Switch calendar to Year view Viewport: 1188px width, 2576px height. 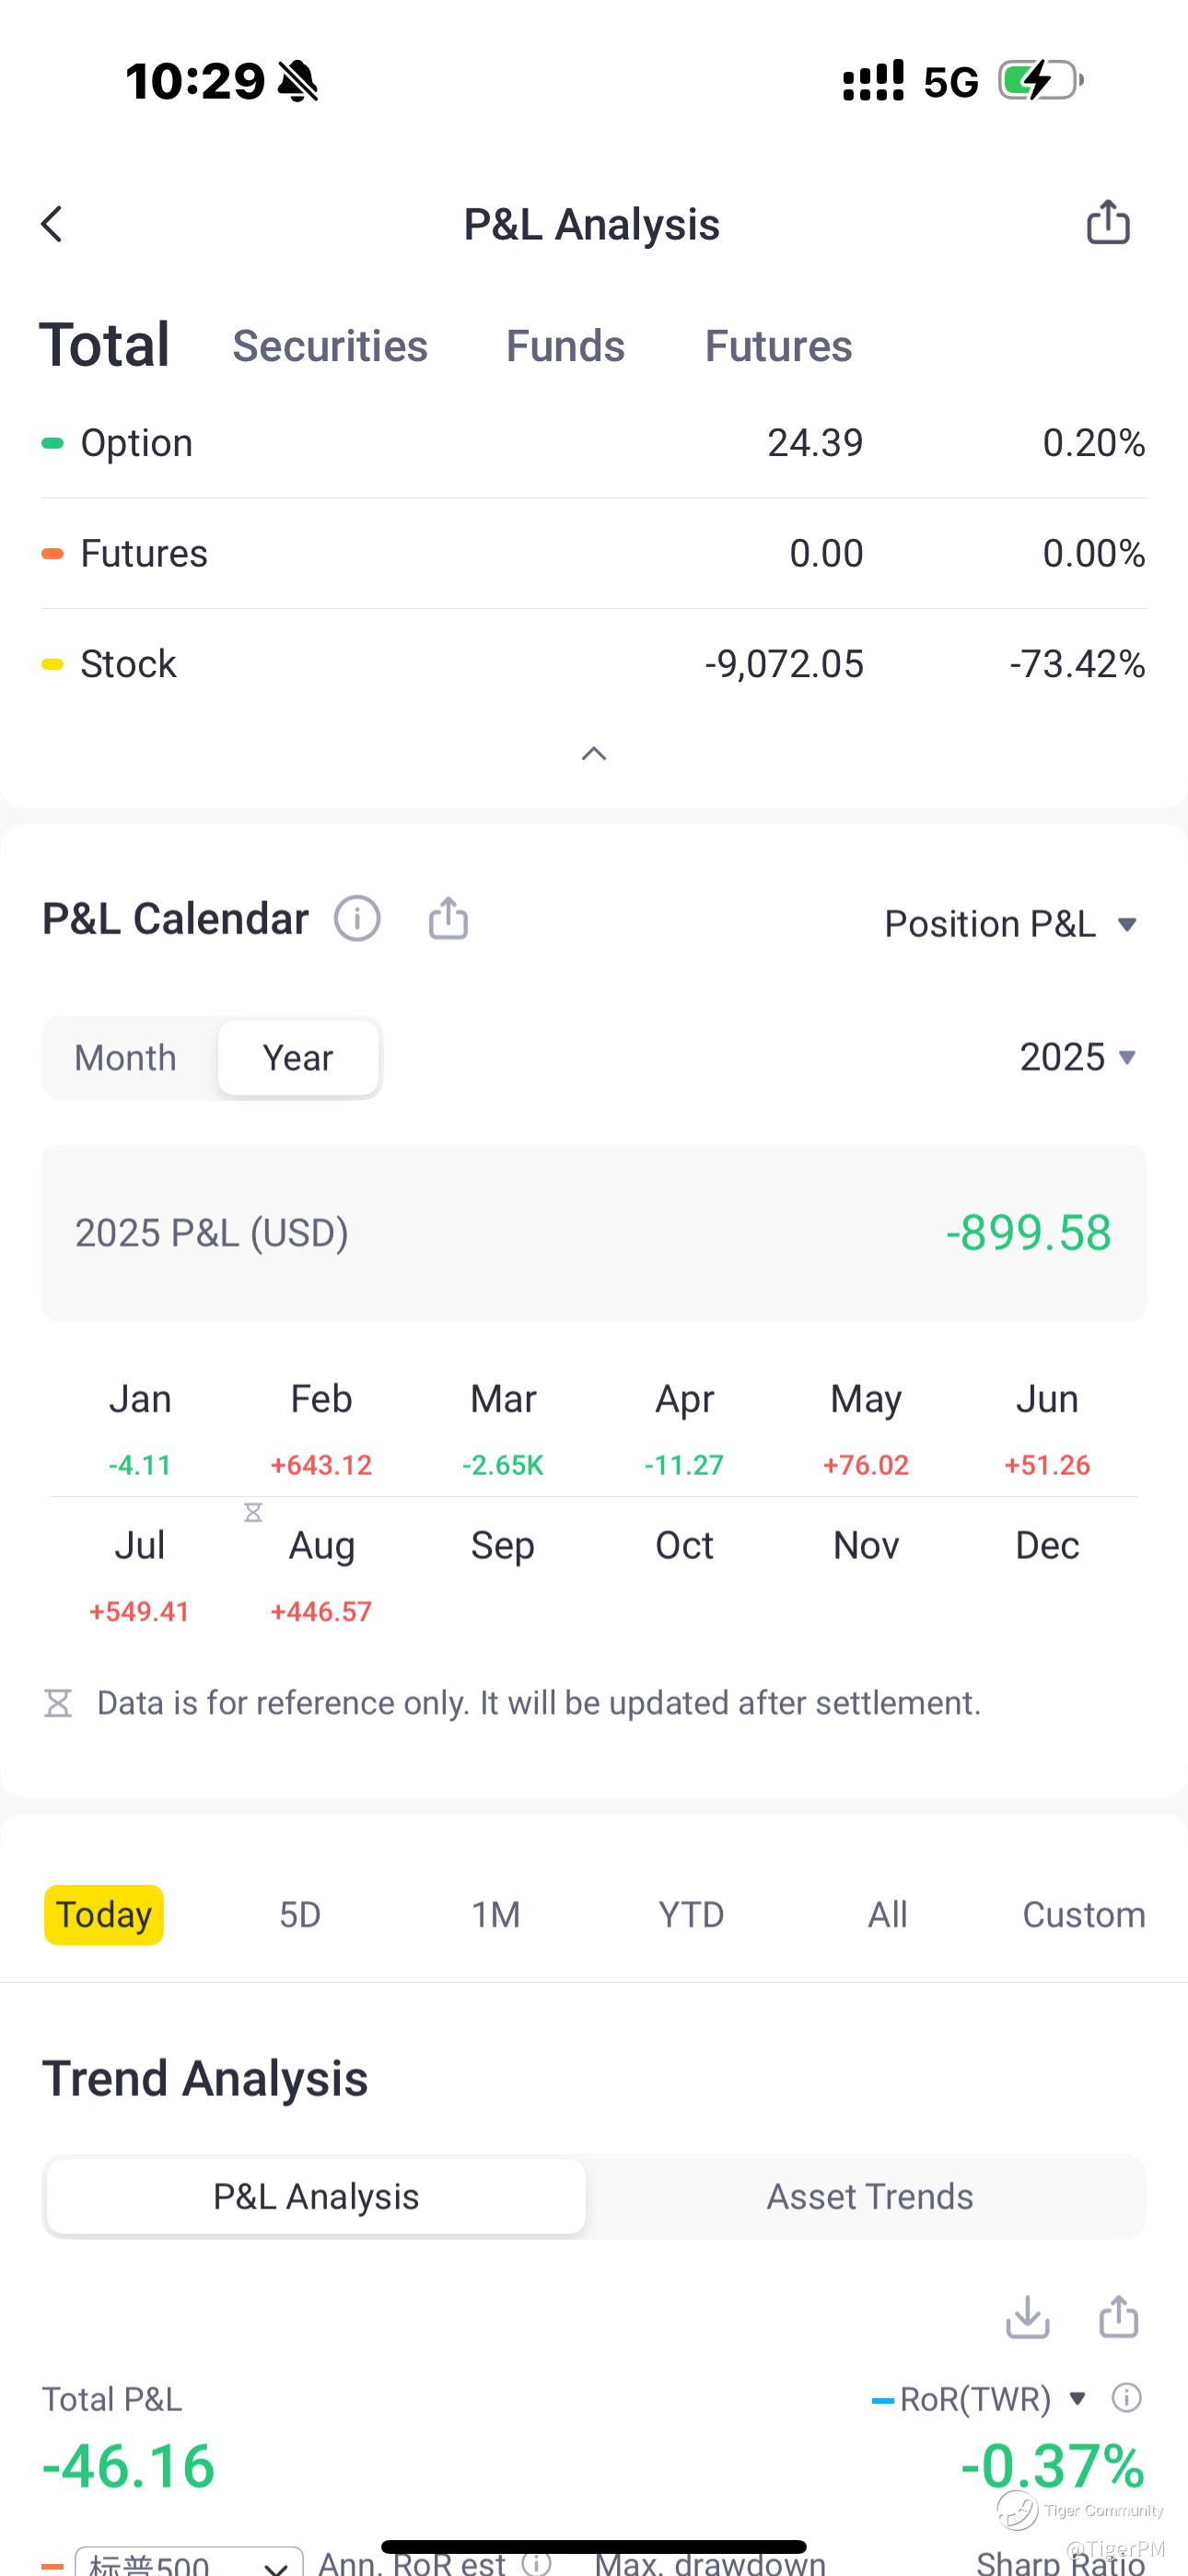click(298, 1058)
